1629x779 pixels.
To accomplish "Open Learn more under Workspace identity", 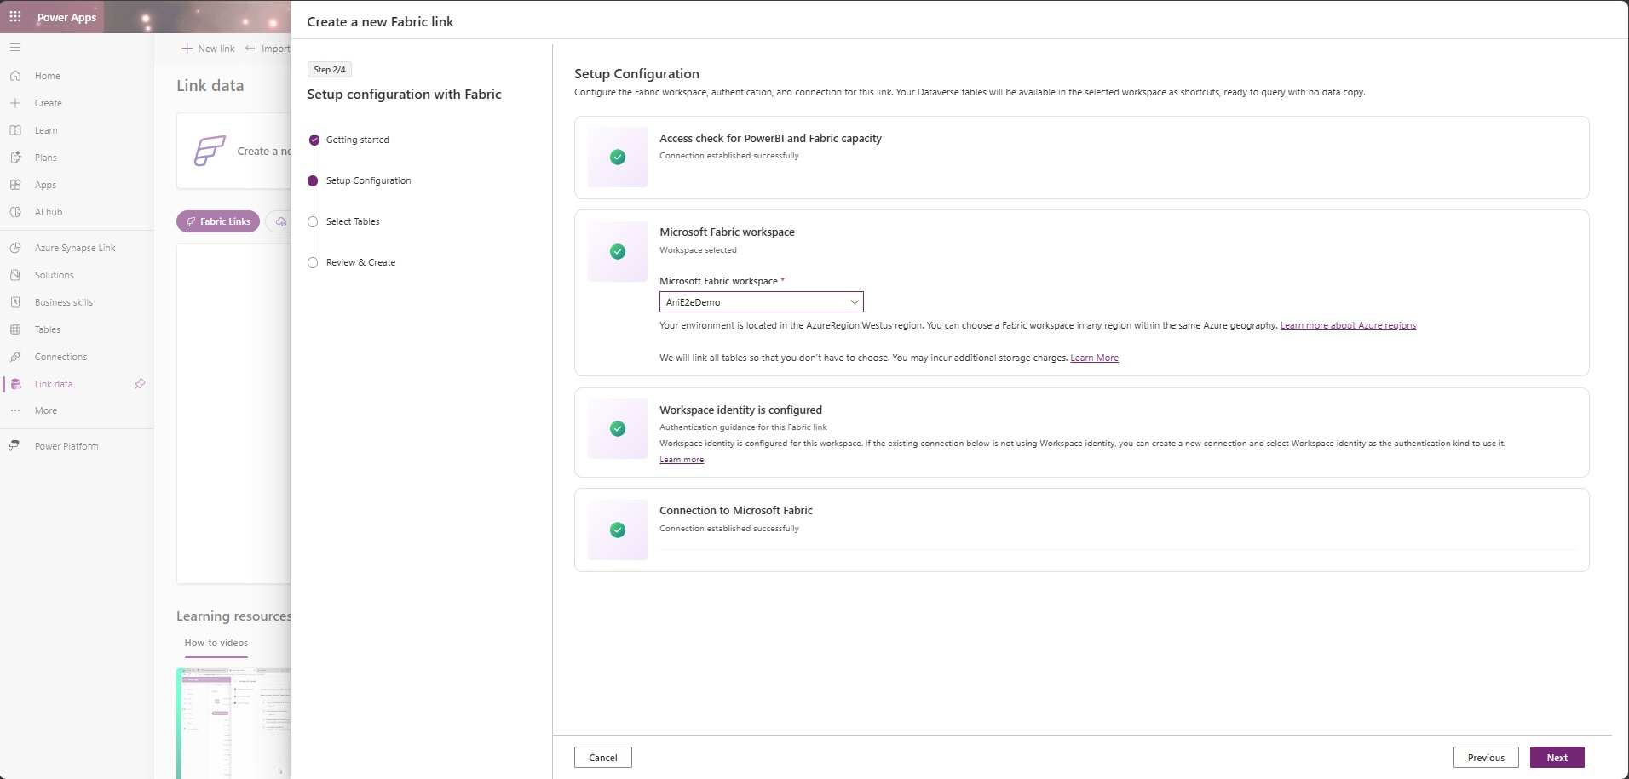I will [x=682, y=460].
